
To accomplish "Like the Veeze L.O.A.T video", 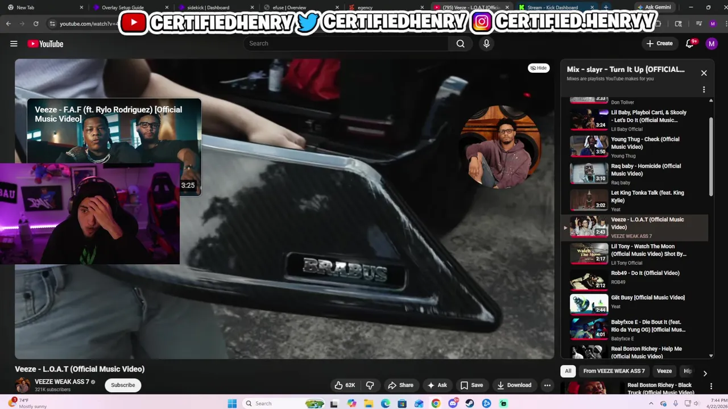I will pyautogui.click(x=345, y=385).
